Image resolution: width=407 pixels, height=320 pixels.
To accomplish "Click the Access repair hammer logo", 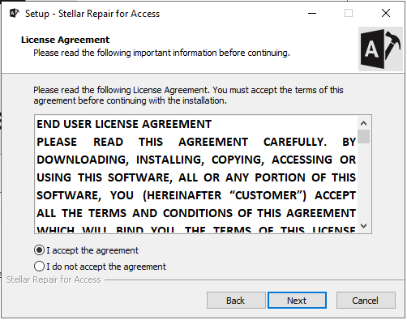I will [x=381, y=49].
